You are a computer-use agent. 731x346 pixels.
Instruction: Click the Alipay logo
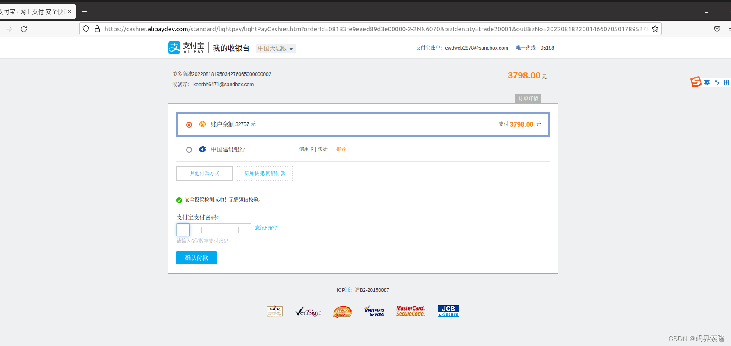[x=186, y=48]
